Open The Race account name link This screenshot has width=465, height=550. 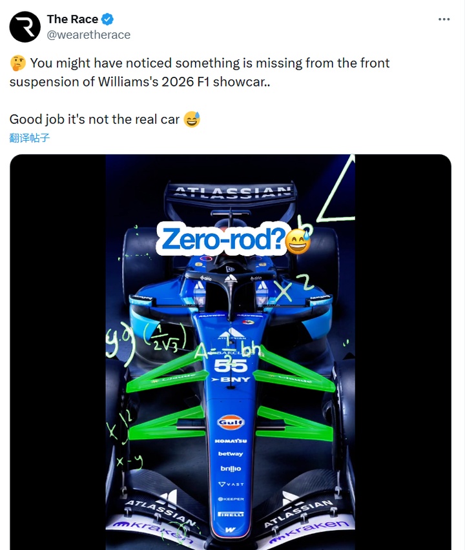pos(72,19)
